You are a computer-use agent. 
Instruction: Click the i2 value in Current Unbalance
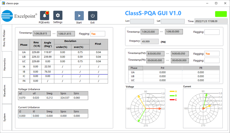25,116
